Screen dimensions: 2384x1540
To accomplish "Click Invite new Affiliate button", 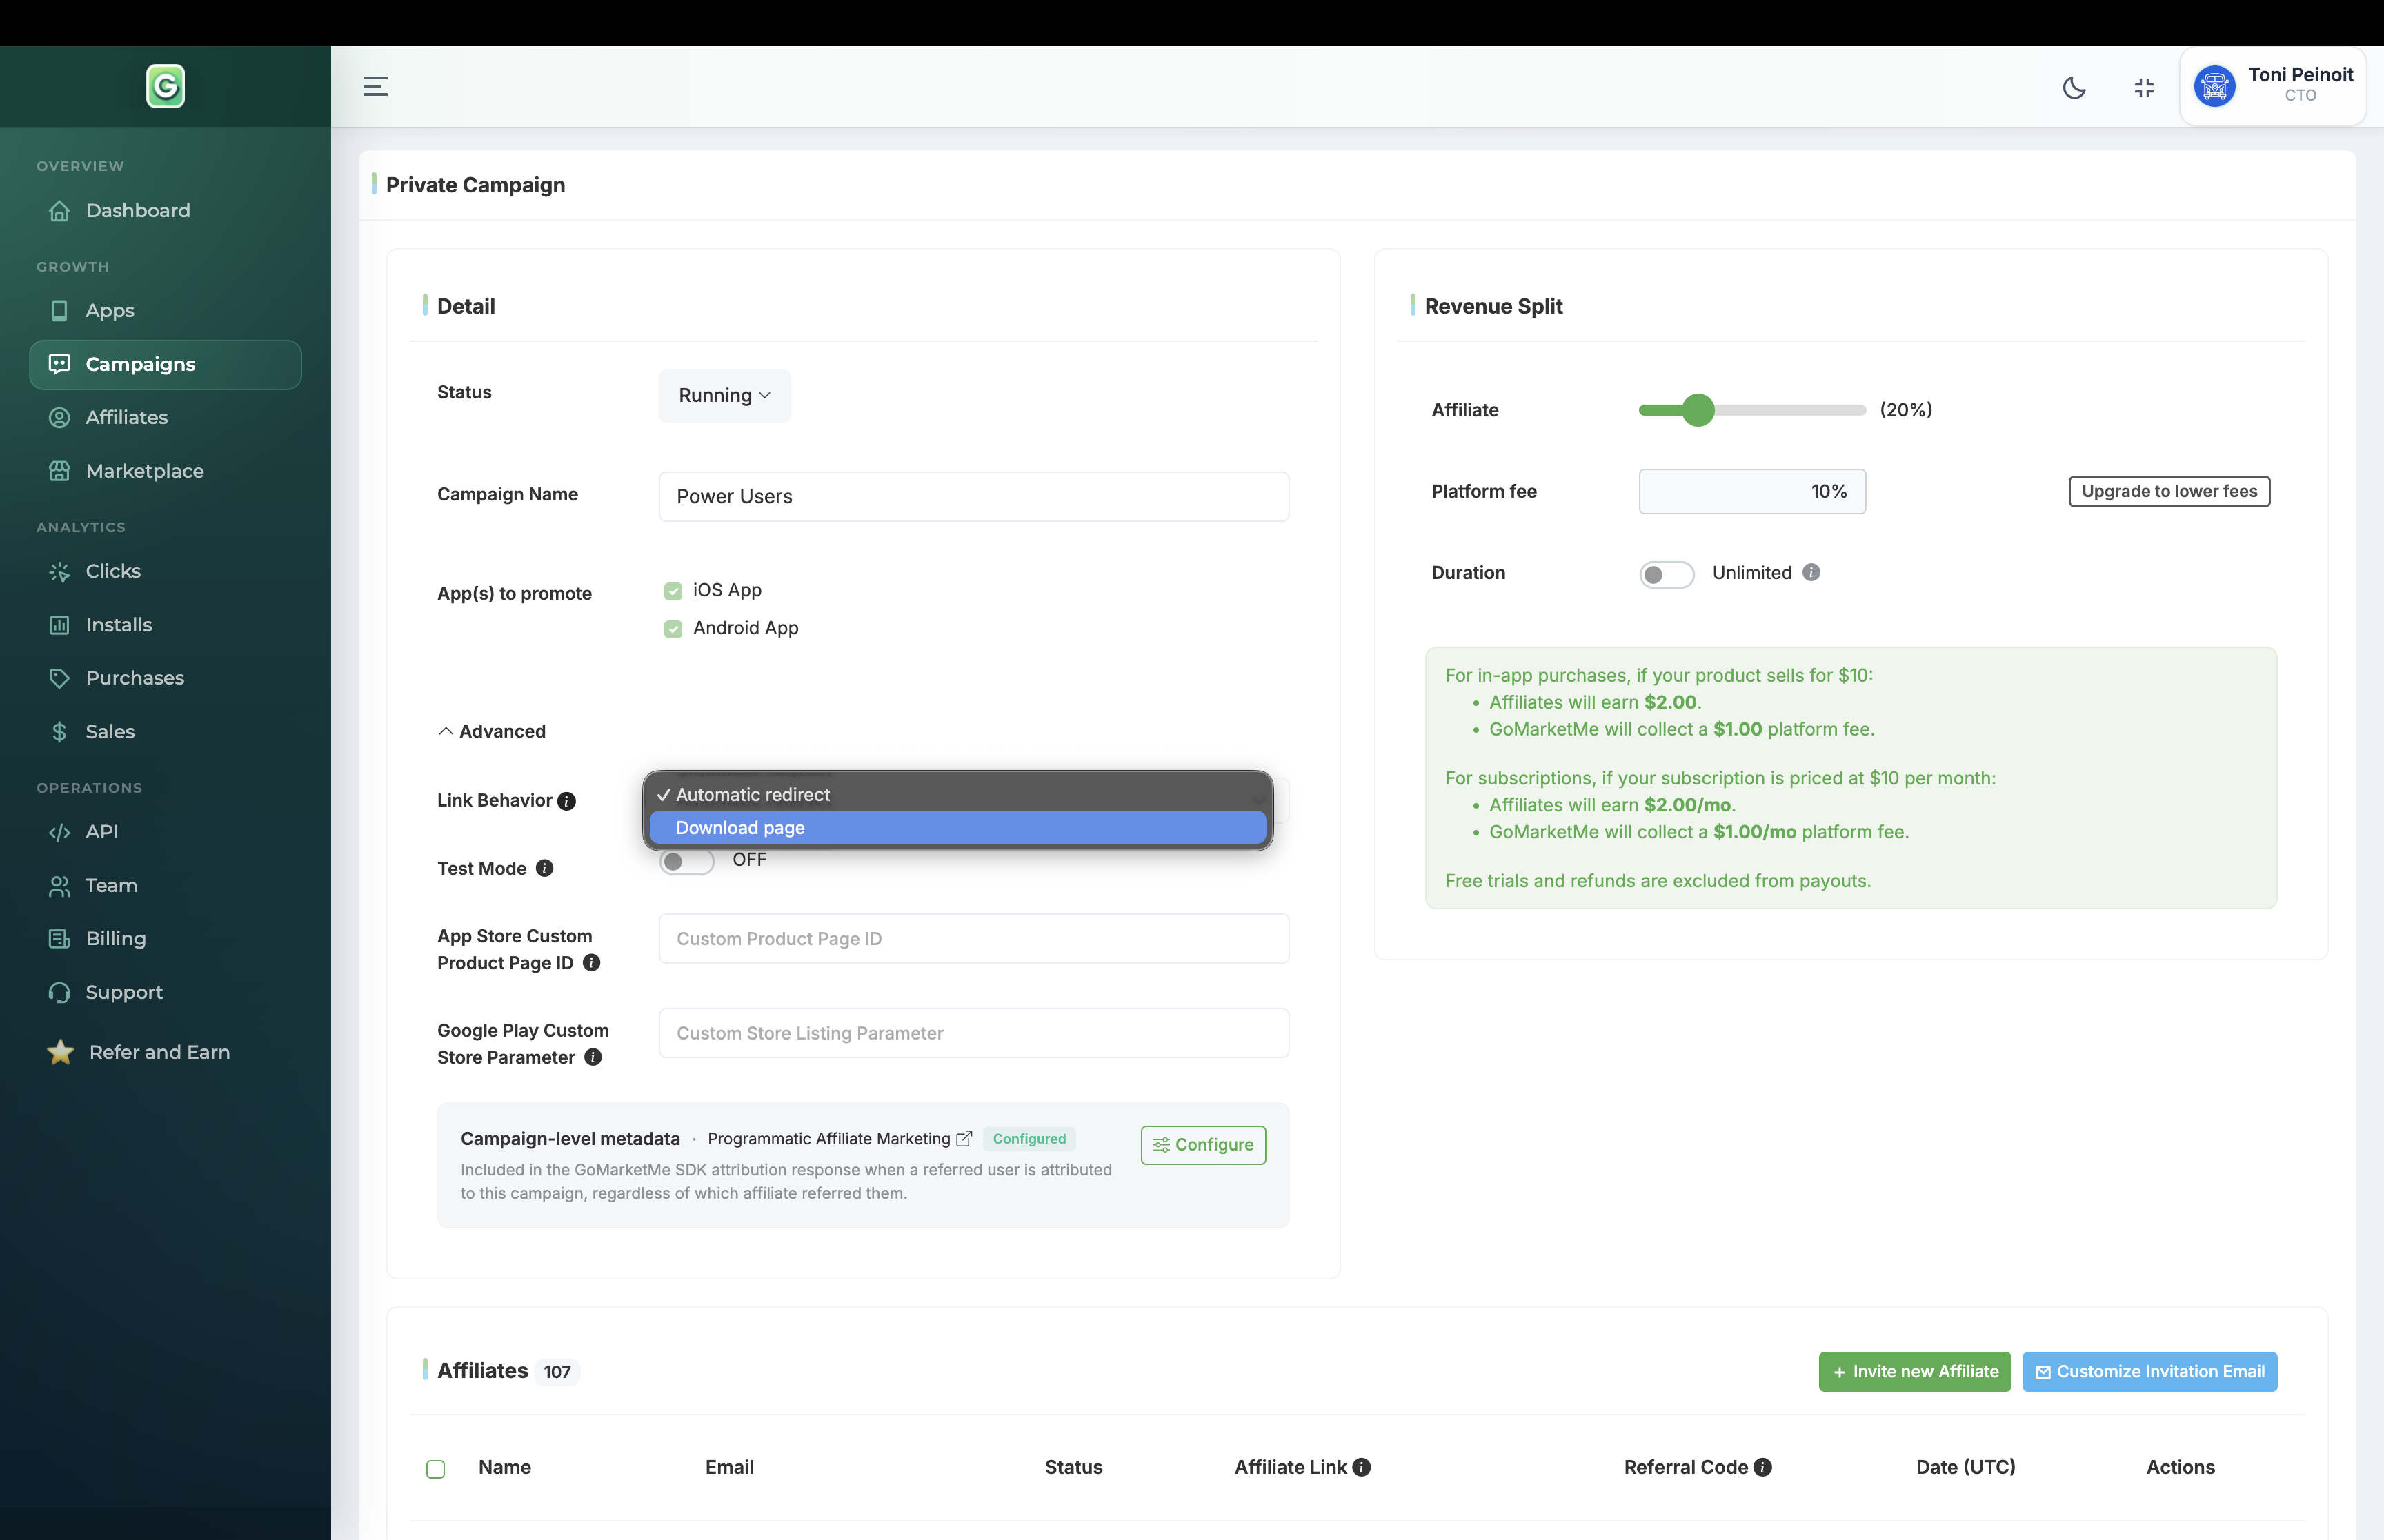I will (1915, 1372).
